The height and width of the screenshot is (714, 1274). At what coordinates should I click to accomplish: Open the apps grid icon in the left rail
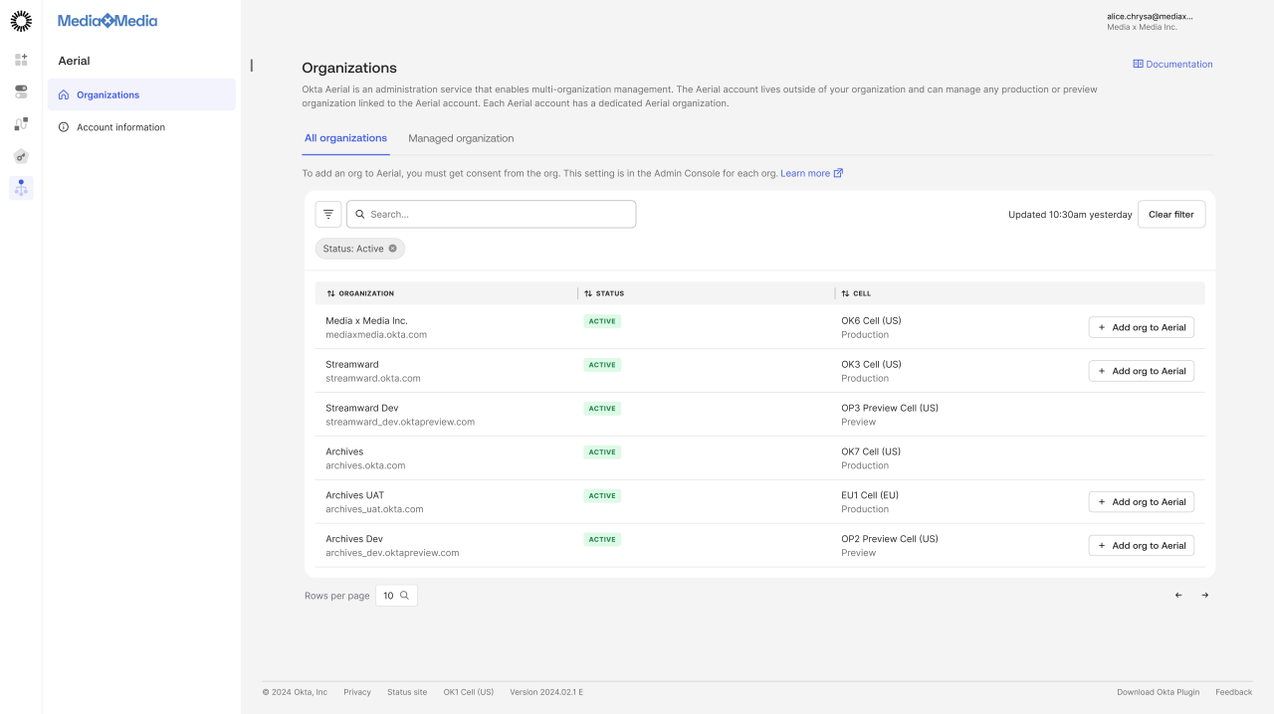pos(20,59)
